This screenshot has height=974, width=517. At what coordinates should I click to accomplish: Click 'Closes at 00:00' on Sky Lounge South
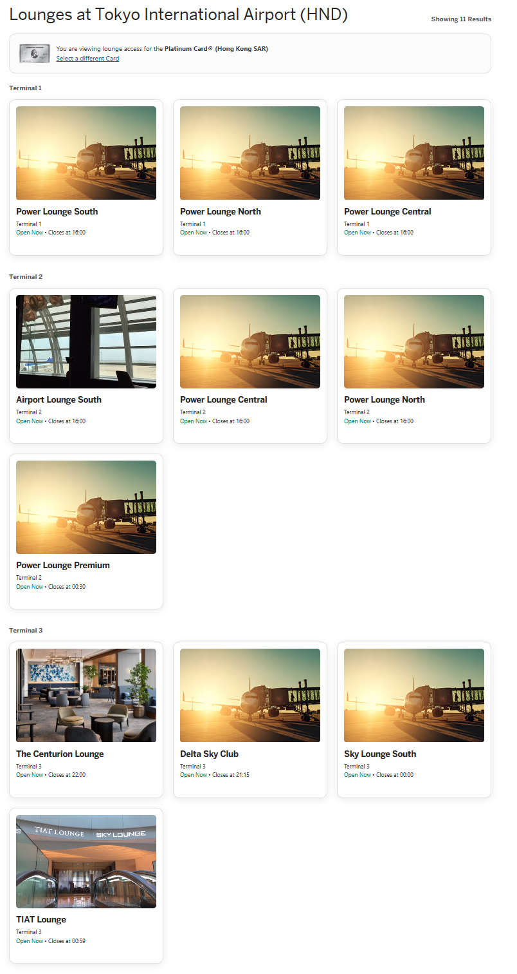coord(395,775)
